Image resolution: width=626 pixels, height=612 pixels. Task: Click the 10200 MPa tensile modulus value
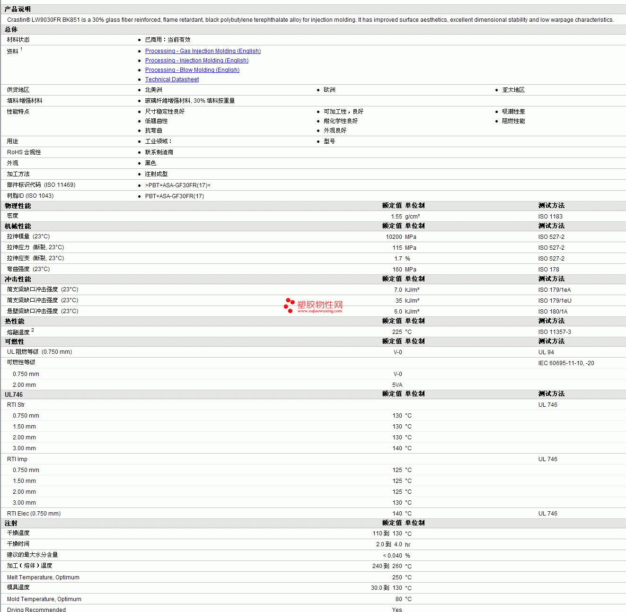click(x=401, y=237)
